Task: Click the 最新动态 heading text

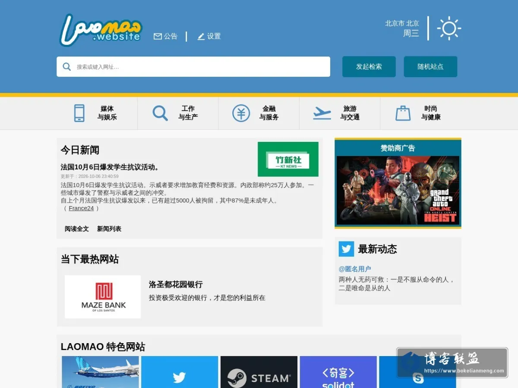Action: pos(377,249)
